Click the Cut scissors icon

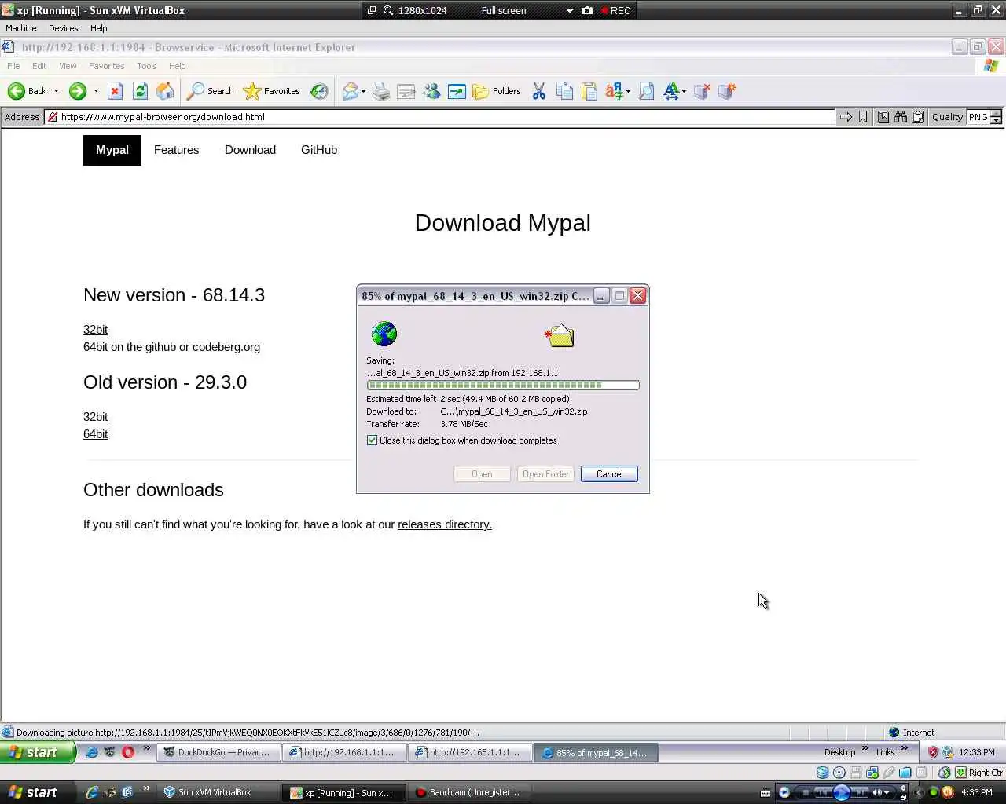click(x=539, y=91)
